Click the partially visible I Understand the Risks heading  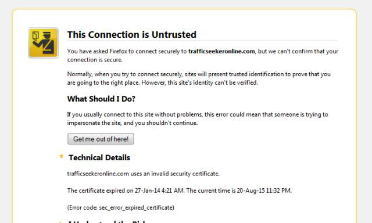click(x=107, y=222)
